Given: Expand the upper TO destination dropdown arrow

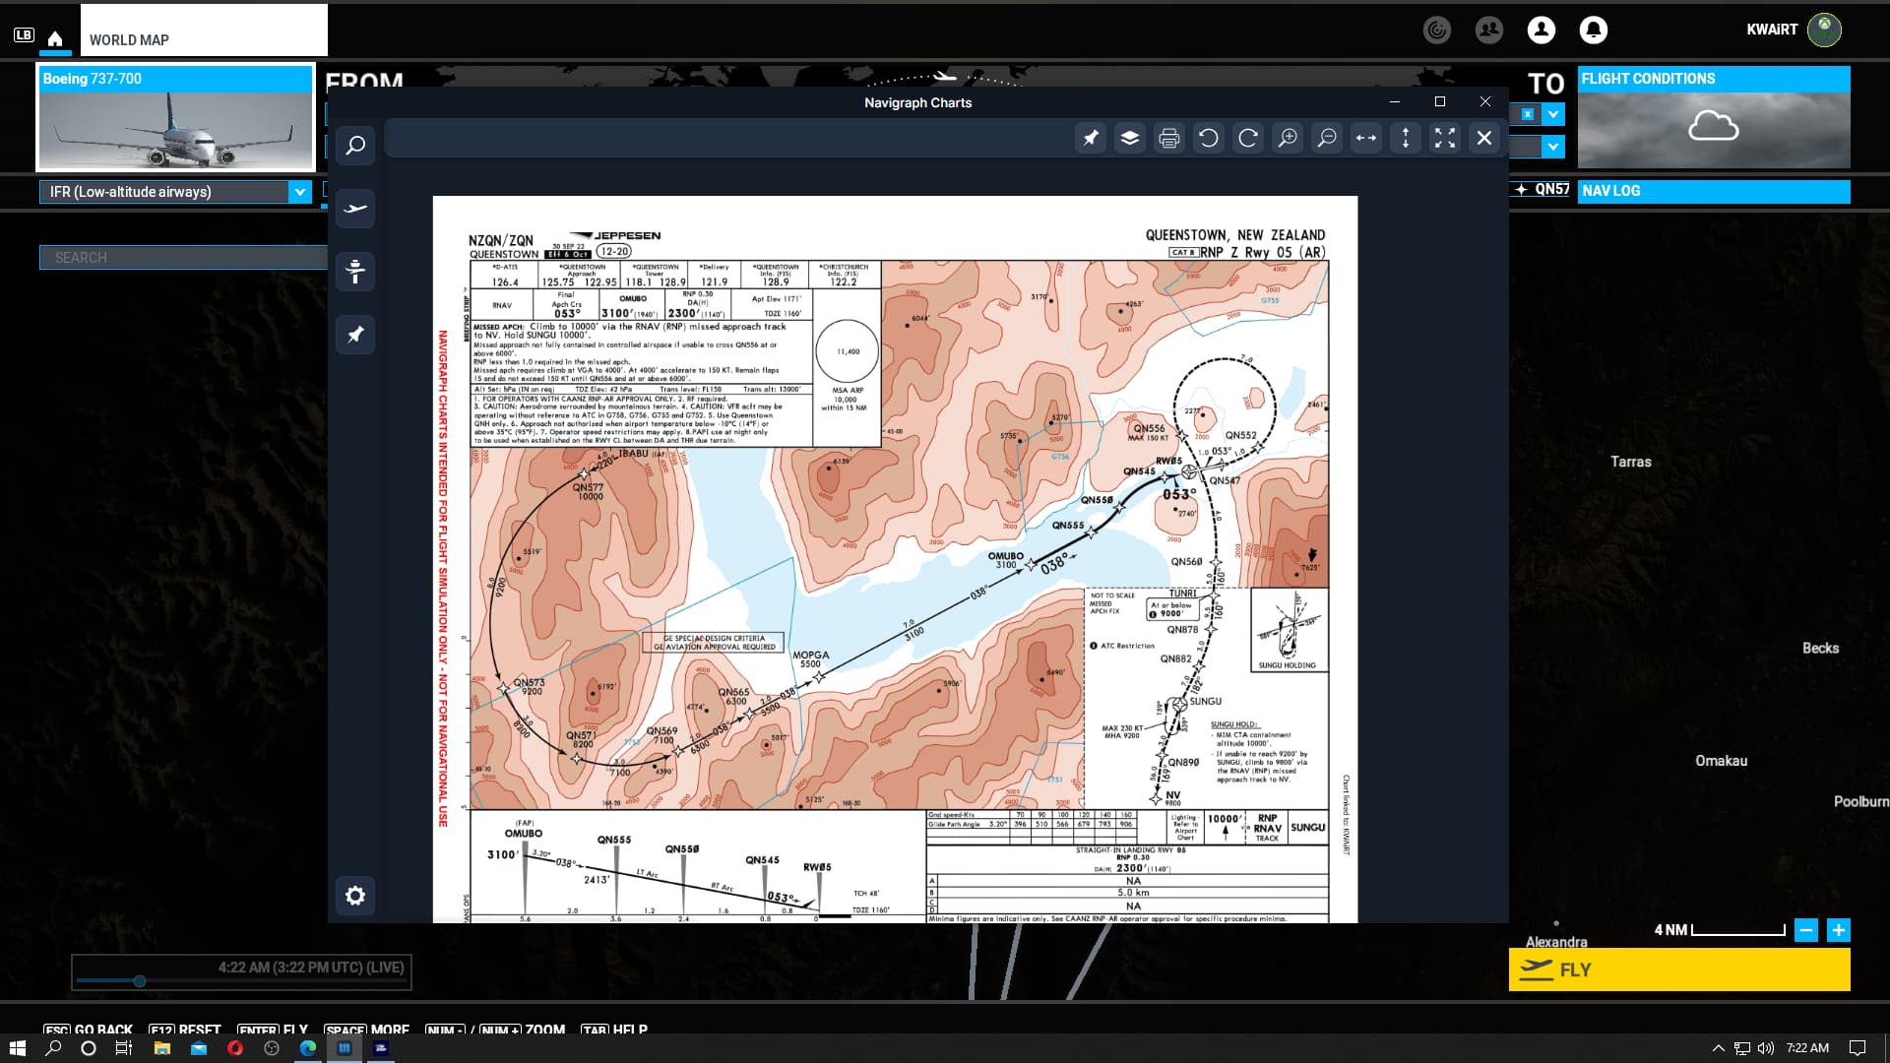Looking at the screenshot, I should pyautogui.click(x=1553, y=114).
